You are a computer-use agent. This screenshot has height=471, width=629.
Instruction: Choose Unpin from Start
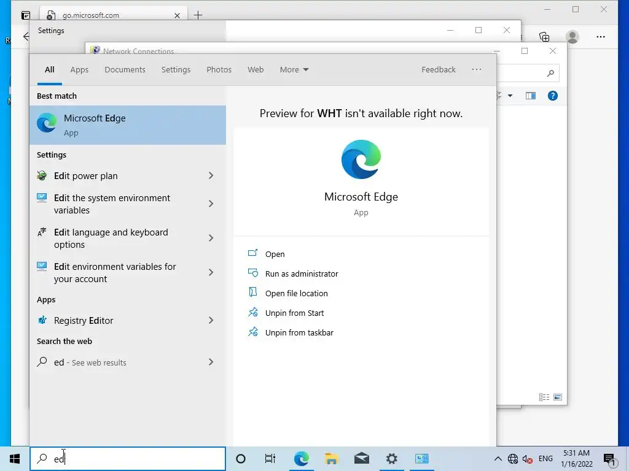(x=294, y=313)
